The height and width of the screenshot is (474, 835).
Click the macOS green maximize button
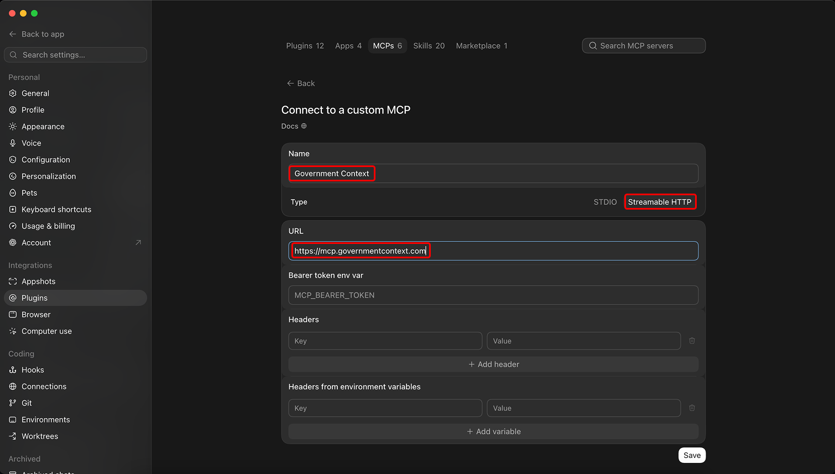pos(34,13)
